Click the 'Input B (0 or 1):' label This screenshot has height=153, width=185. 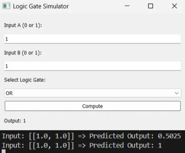click(23, 53)
